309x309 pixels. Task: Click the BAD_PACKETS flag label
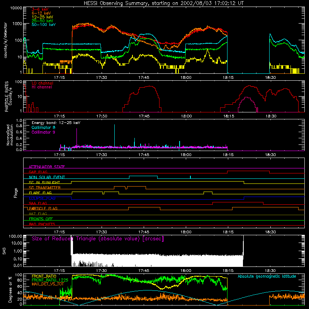(42, 224)
